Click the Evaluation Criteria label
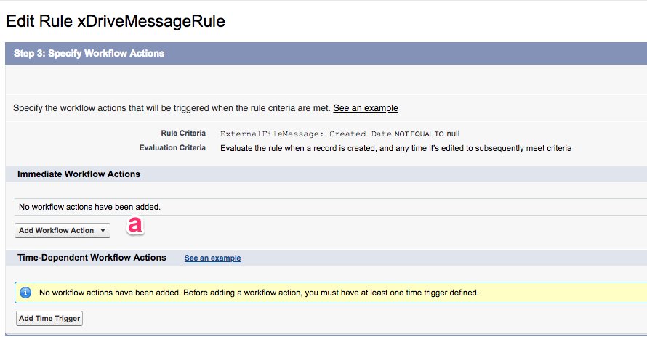This screenshot has height=363, width=647. point(172,148)
